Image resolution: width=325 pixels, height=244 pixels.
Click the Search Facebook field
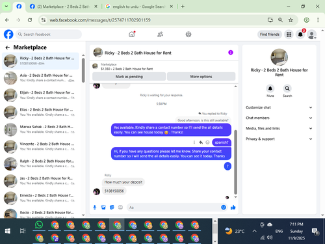[x=49, y=34]
